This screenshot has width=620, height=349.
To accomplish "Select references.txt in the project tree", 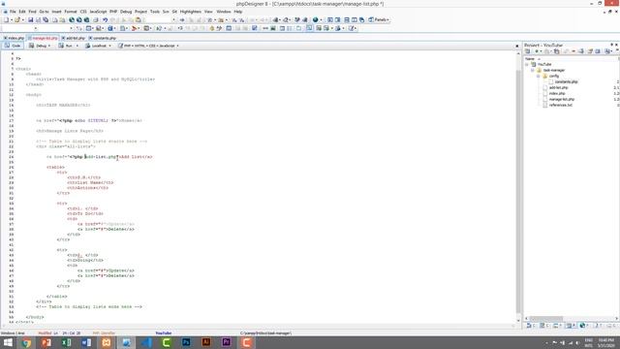I will click(561, 106).
